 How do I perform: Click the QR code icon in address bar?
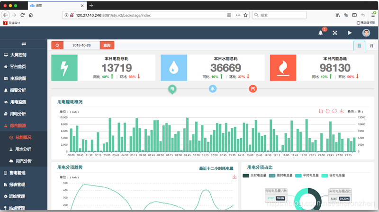tap(229, 15)
